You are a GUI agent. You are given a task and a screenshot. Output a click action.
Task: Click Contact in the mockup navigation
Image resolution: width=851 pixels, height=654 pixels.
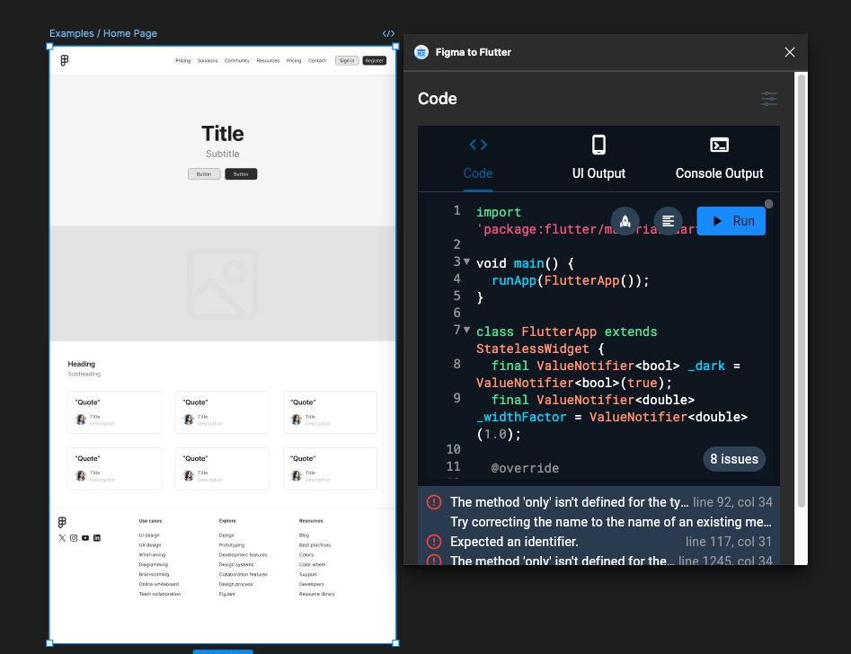(317, 61)
